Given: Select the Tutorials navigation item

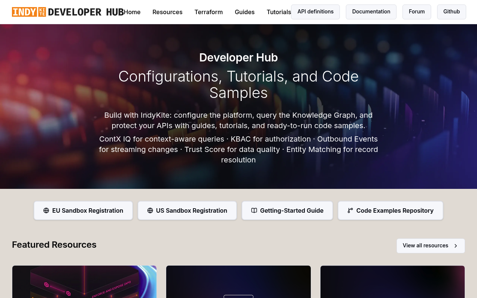Looking at the screenshot, I should tap(279, 12).
